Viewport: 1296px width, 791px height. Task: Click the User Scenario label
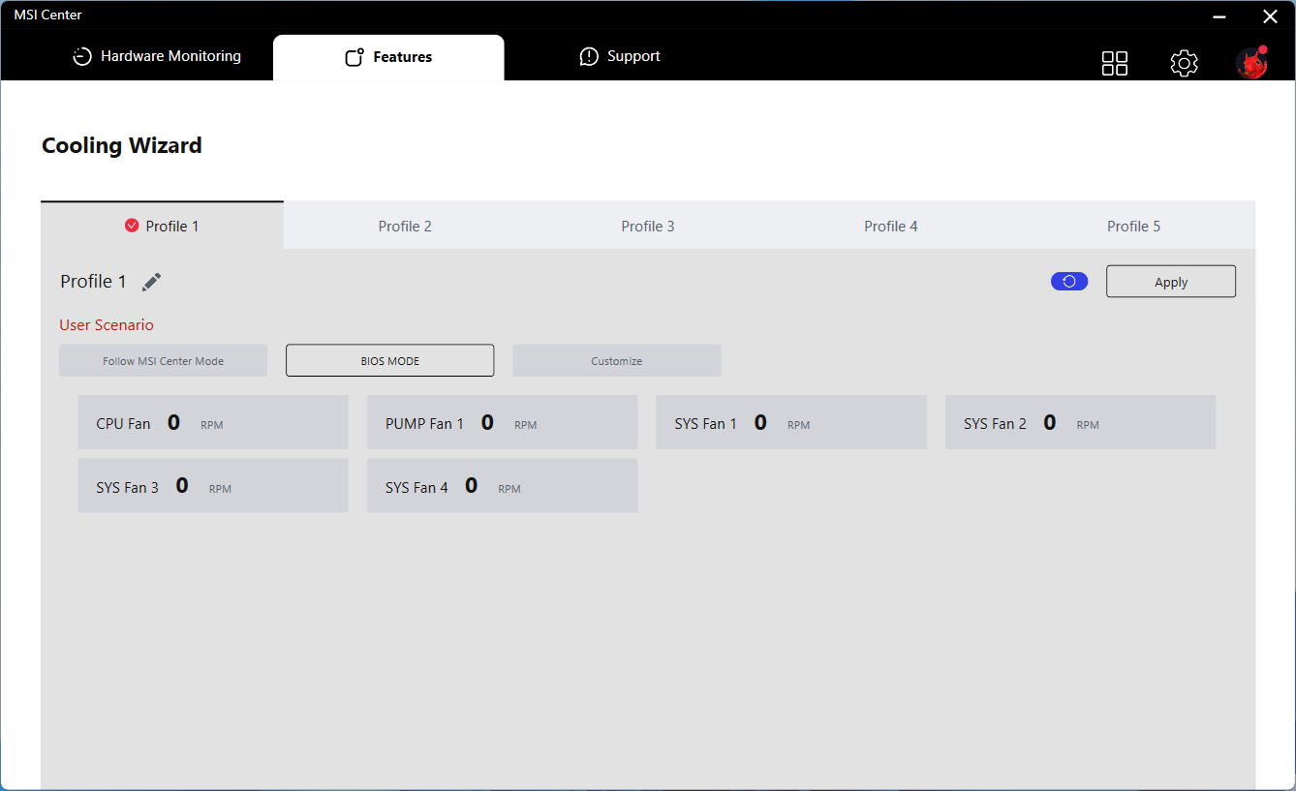(x=107, y=324)
